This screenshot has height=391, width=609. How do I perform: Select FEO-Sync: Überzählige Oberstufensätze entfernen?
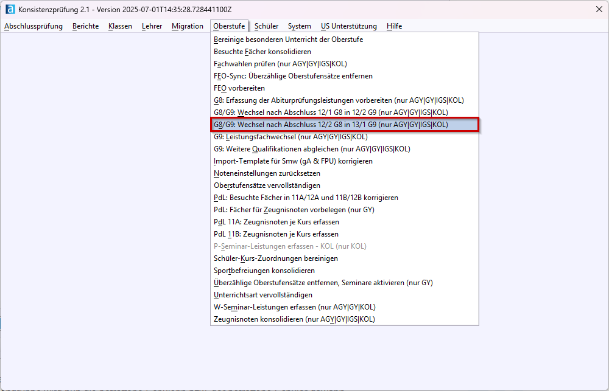tap(345, 76)
